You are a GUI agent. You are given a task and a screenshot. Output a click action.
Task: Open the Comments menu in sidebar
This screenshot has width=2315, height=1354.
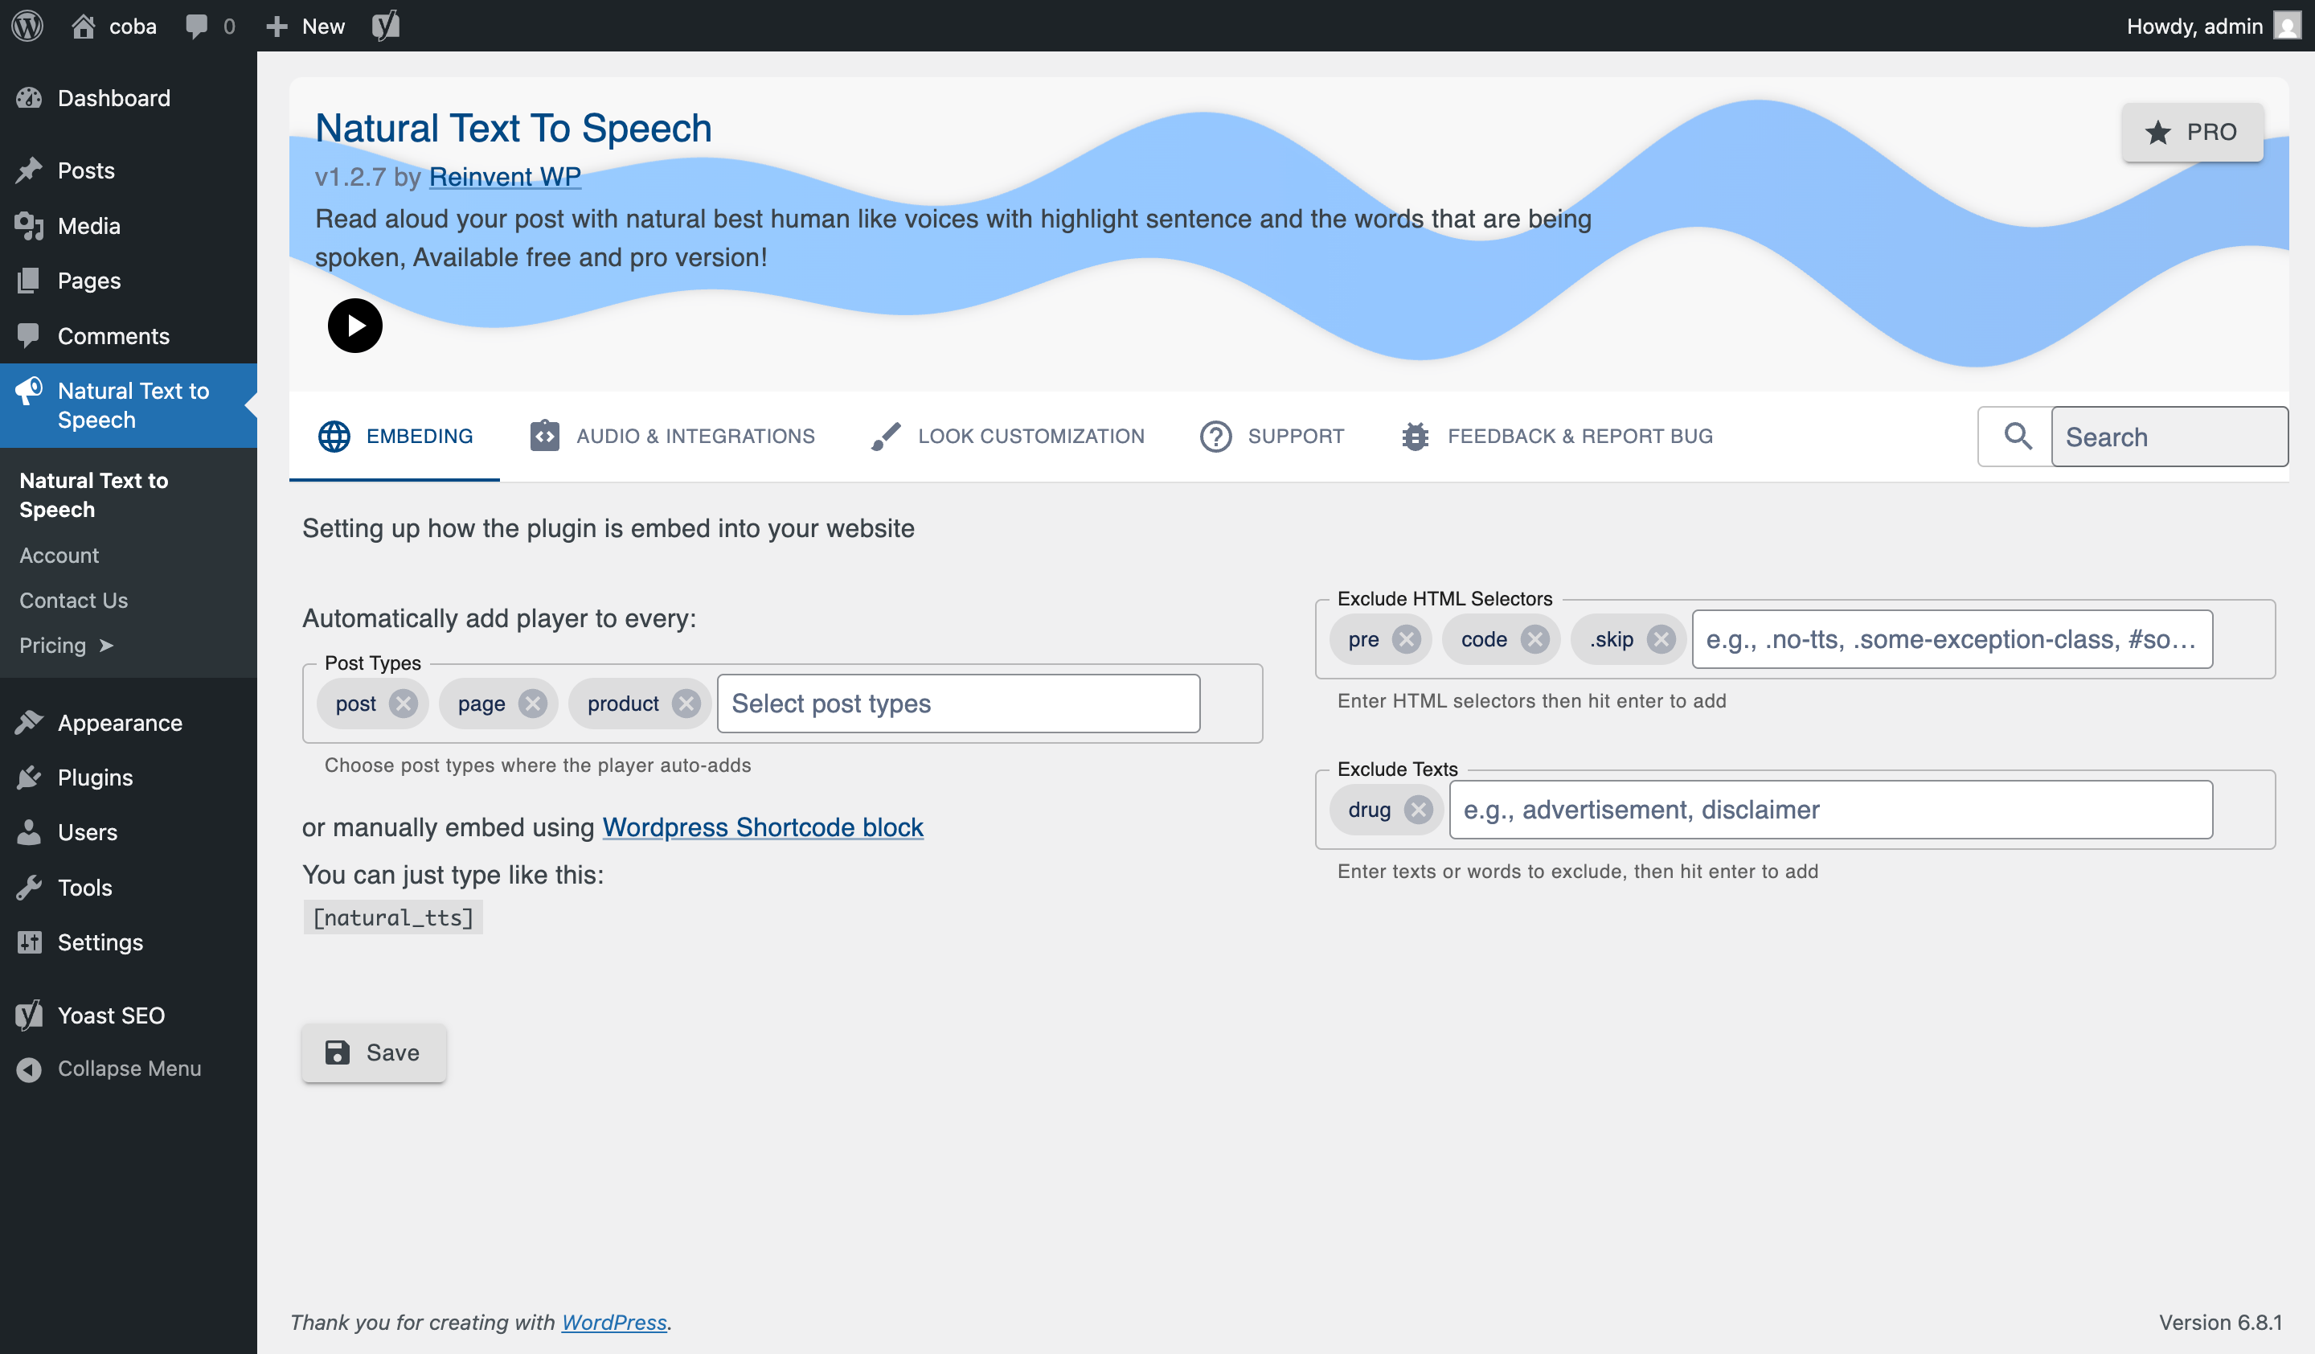(x=129, y=336)
